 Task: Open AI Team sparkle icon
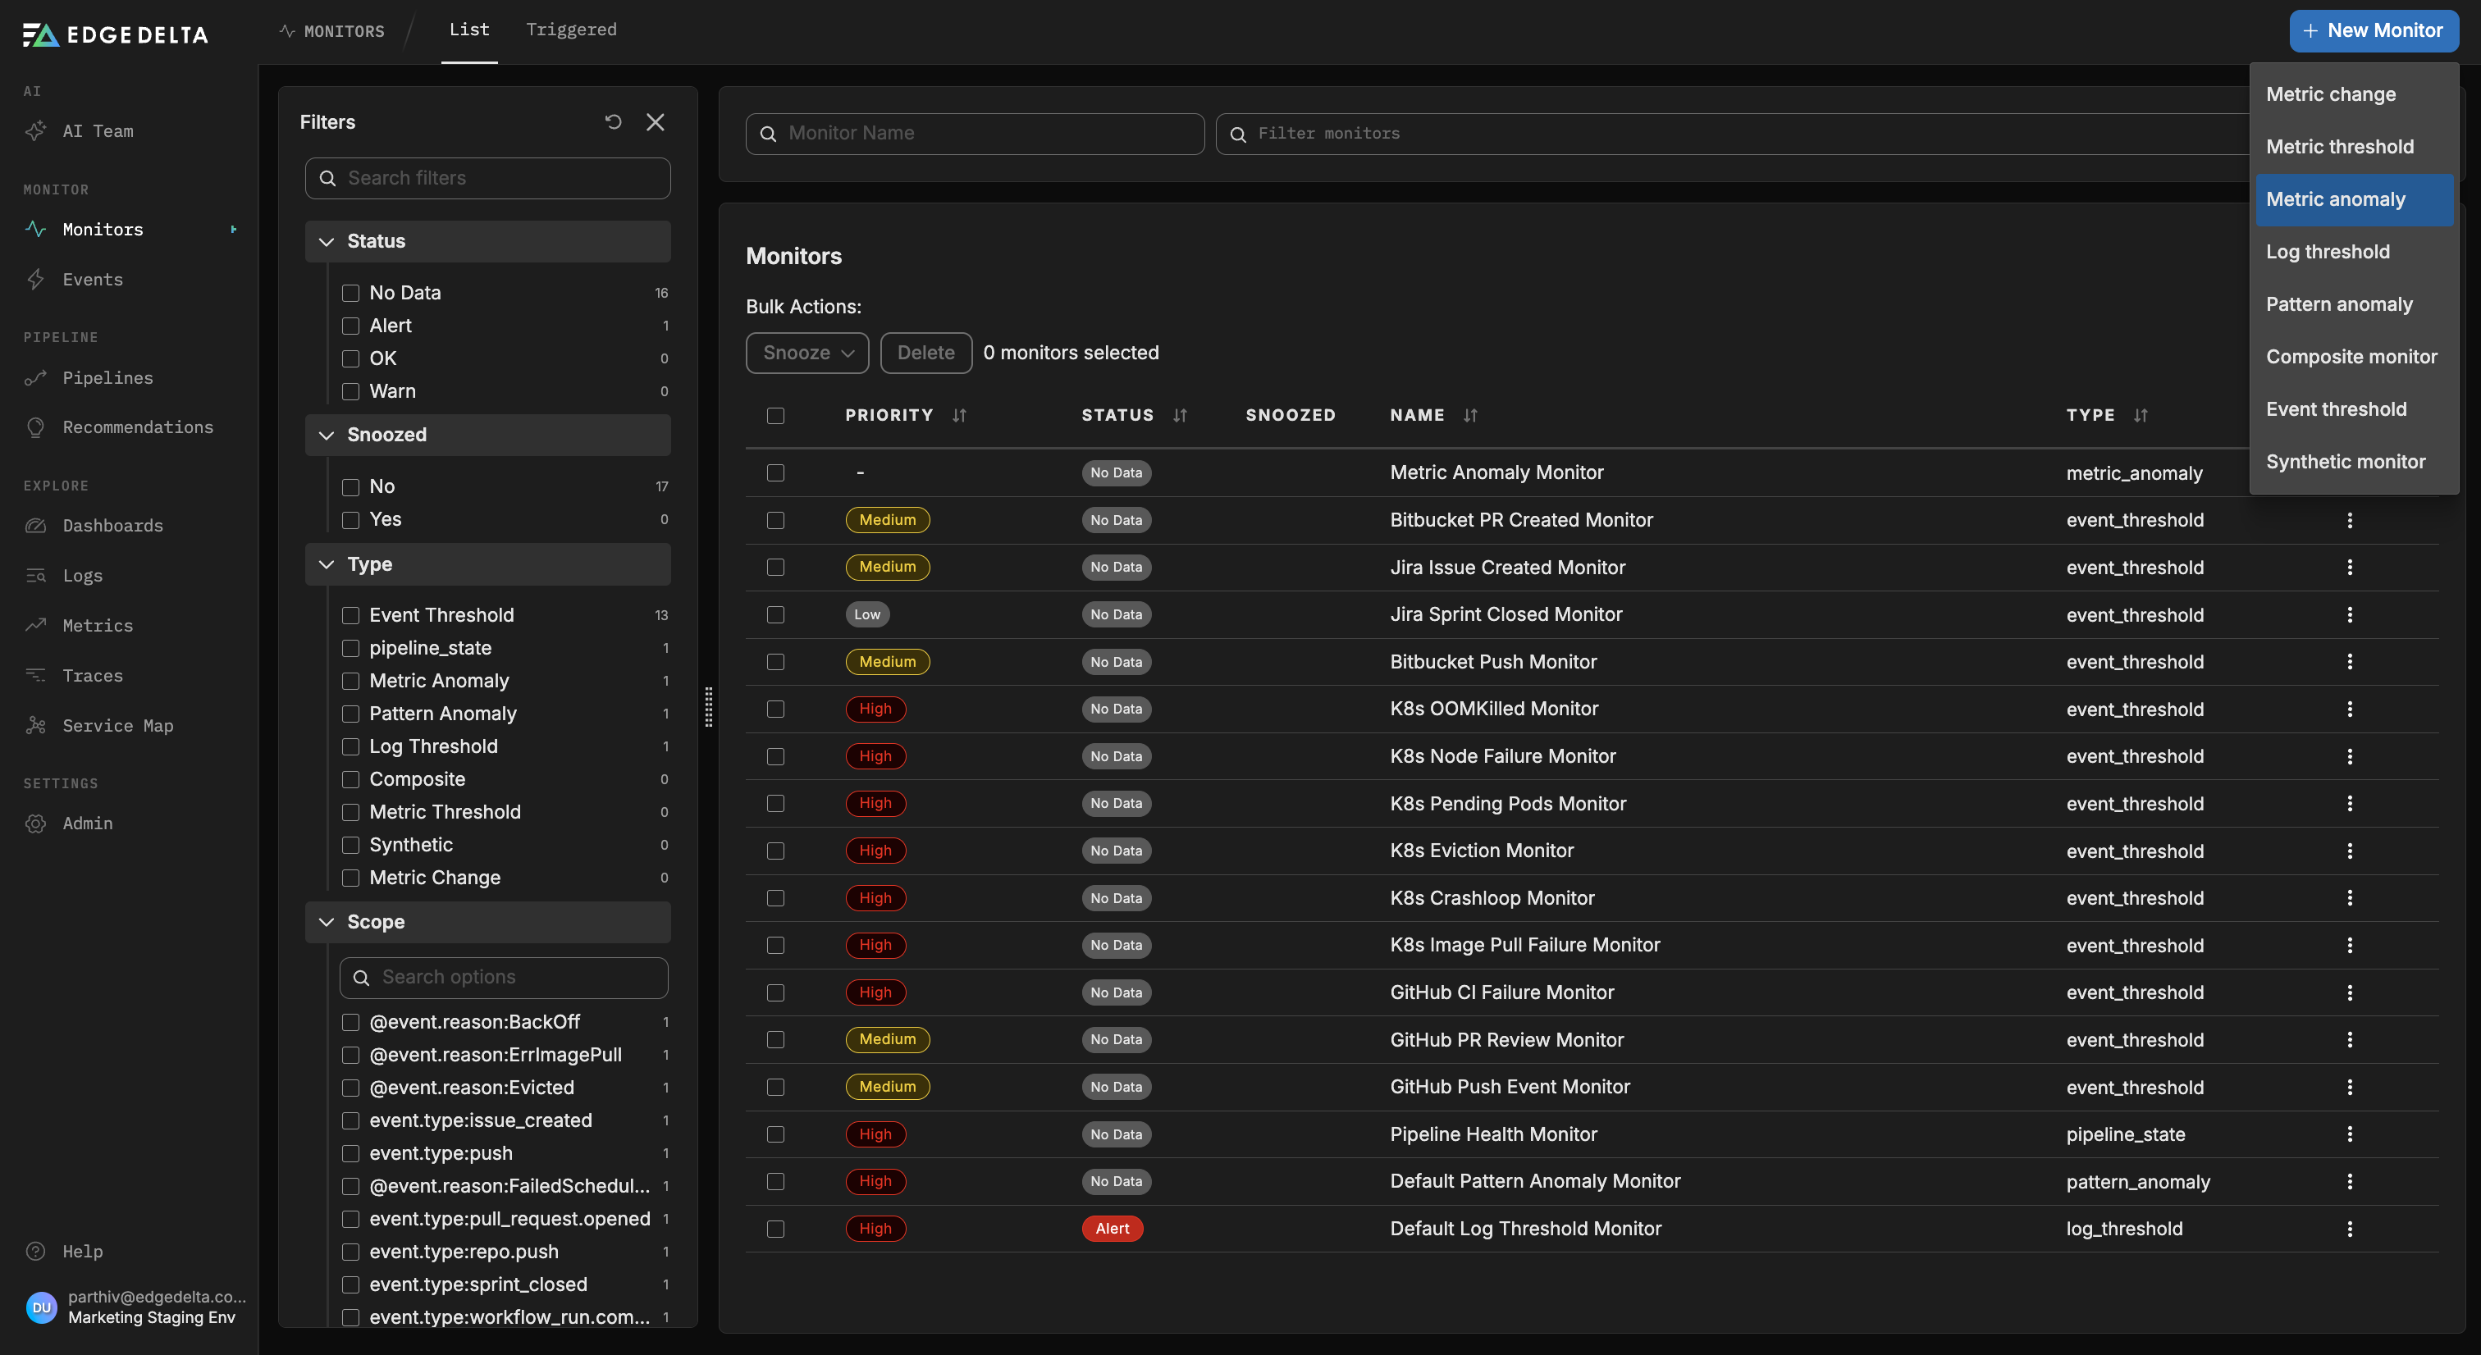tap(35, 131)
